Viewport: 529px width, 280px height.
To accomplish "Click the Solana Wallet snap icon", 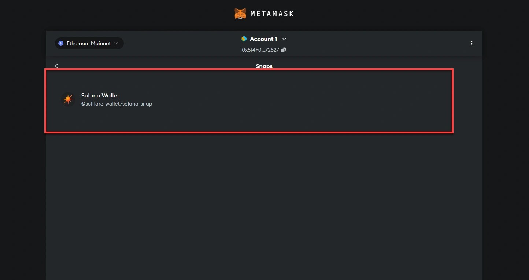I will tap(68, 99).
